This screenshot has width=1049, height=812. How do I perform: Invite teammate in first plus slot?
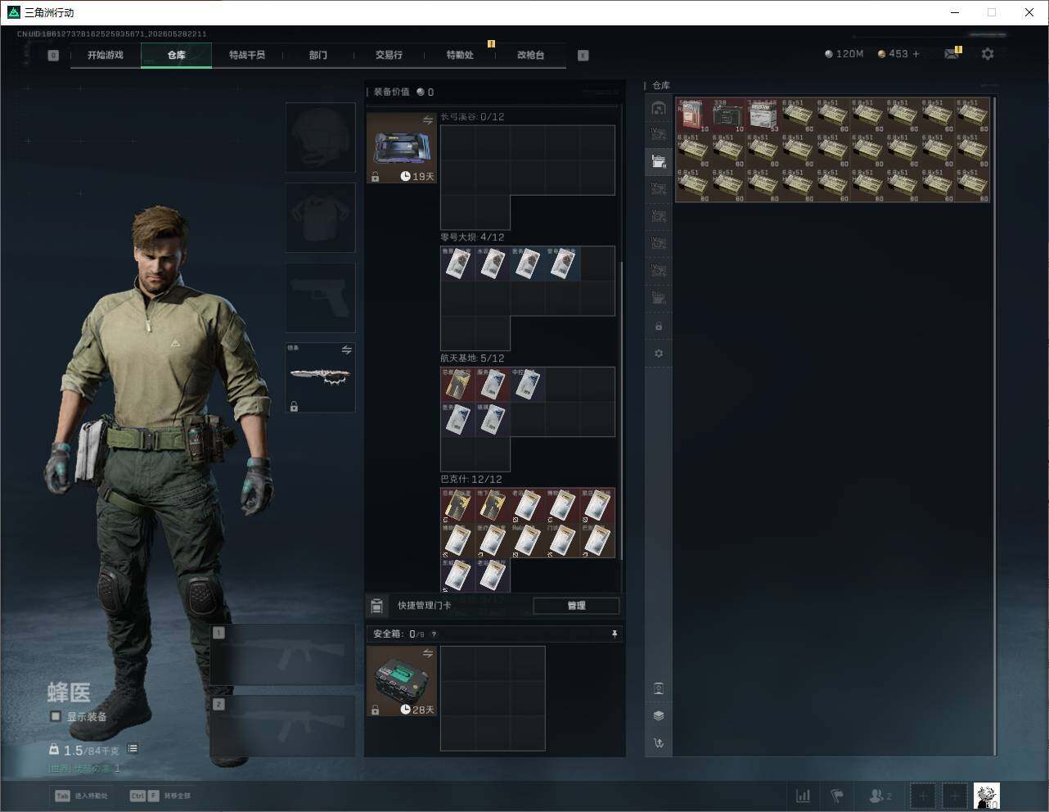point(923,796)
